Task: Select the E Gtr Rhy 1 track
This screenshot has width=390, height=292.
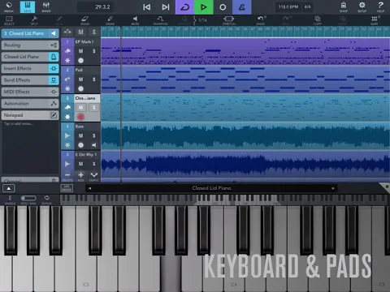Action: [x=86, y=155]
